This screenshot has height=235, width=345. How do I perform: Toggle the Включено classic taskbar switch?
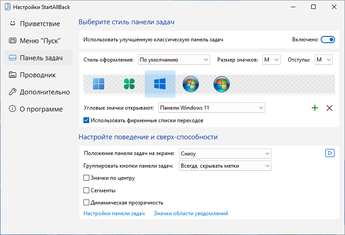click(x=327, y=40)
